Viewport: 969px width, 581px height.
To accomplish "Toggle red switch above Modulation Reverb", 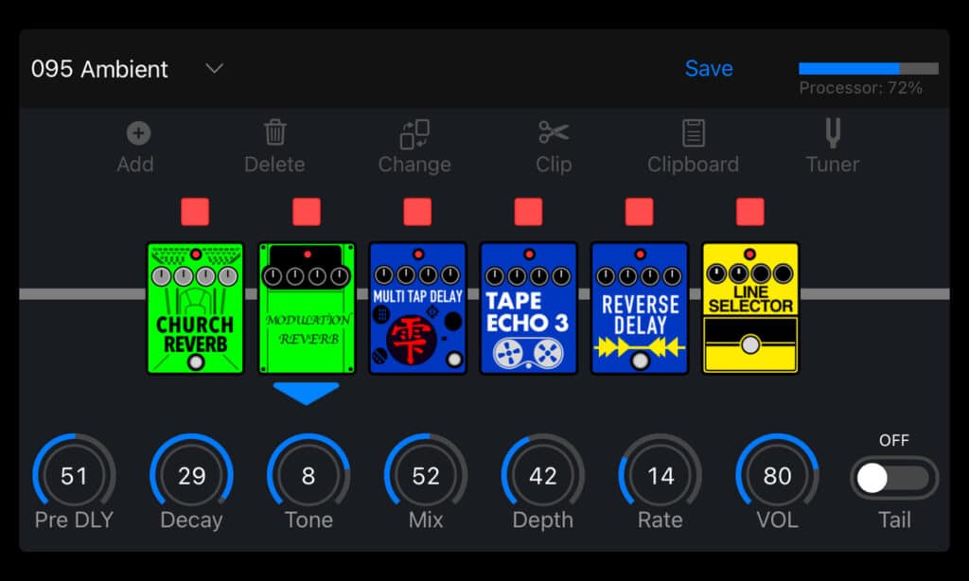I will (307, 212).
